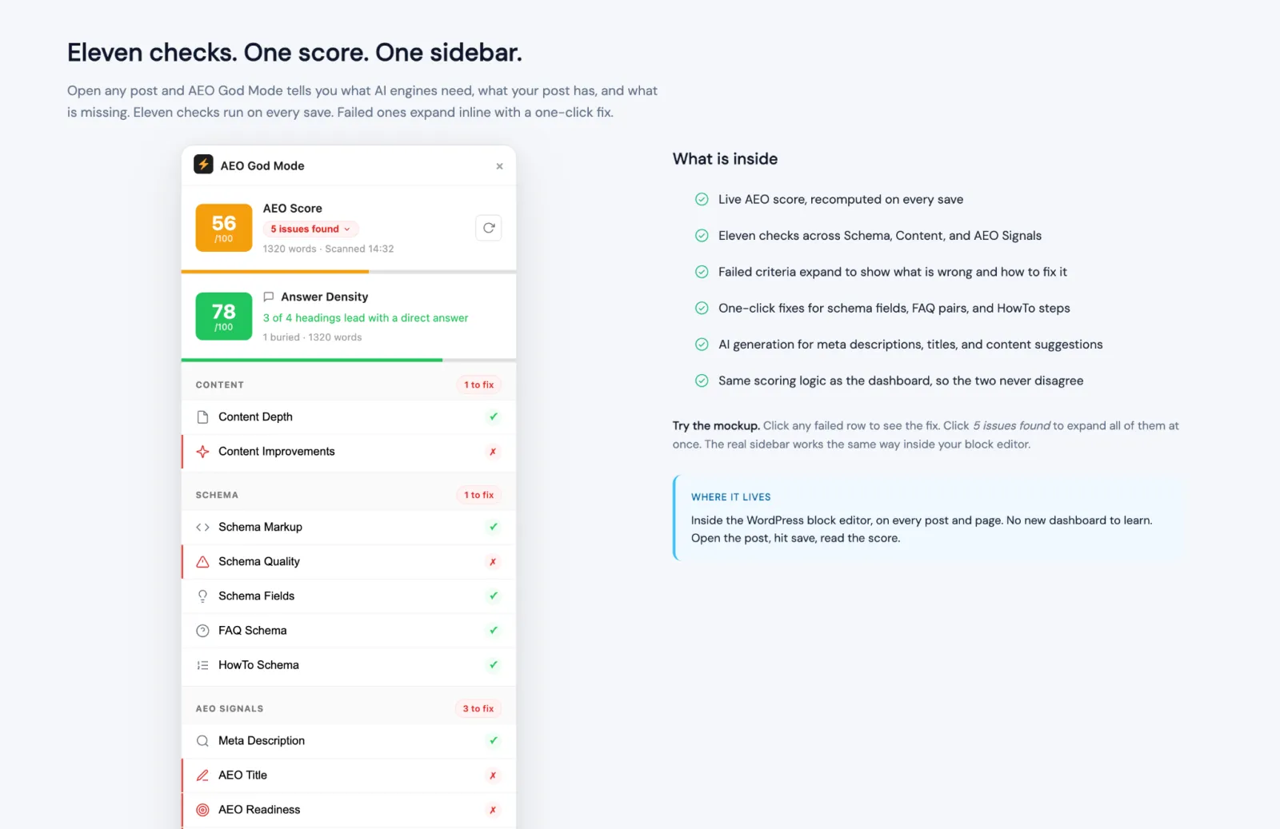The image size is (1280, 829).
Task: Click the AEO Signals '3 to fix' badge
Action: (x=478, y=708)
